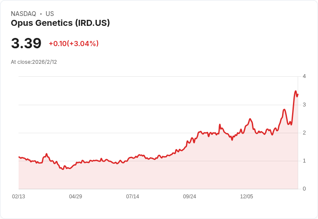Click the 3.39 current price
The image size is (318, 219).
(26, 44)
